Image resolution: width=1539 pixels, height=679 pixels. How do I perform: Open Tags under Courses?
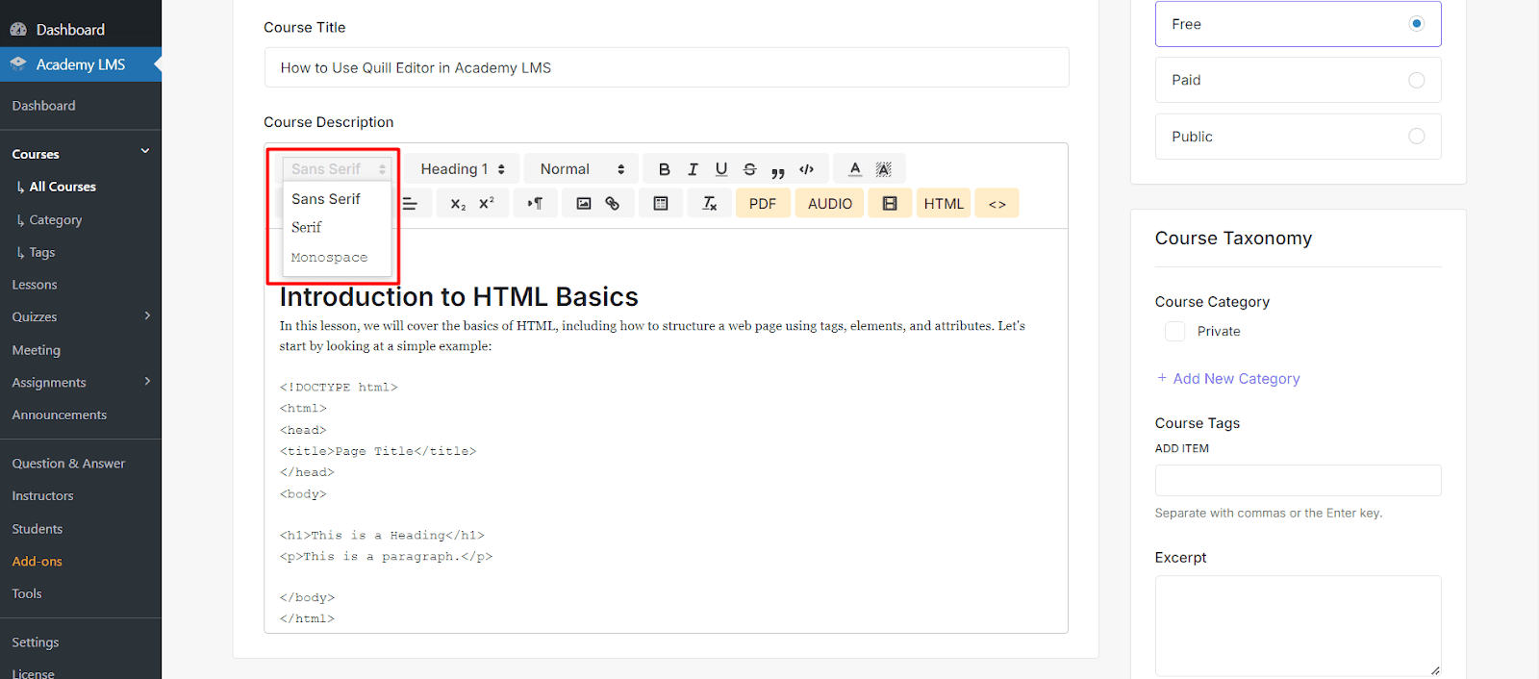(x=42, y=252)
